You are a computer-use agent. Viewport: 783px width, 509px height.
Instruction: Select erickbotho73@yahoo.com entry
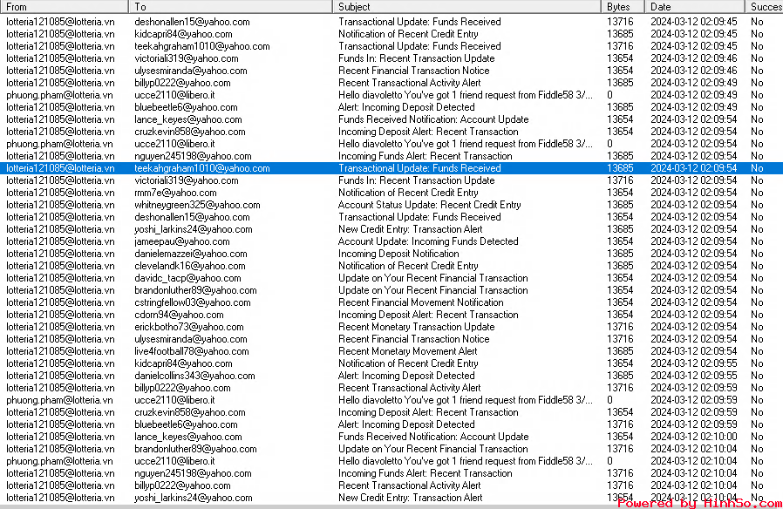pos(188,327)
